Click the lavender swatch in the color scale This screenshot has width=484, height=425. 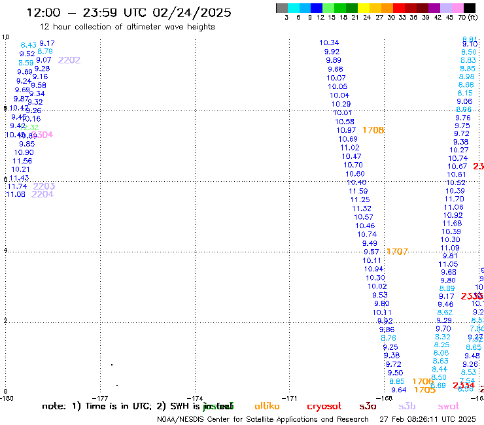click(x=445, y=8)
